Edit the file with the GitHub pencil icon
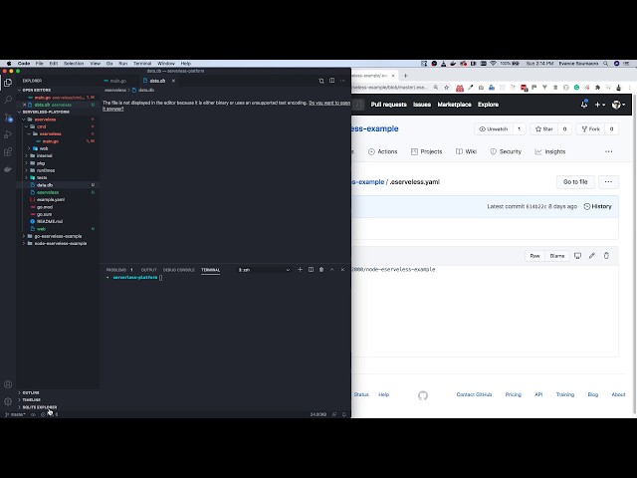The image size is (637, 478). point(592,256)
